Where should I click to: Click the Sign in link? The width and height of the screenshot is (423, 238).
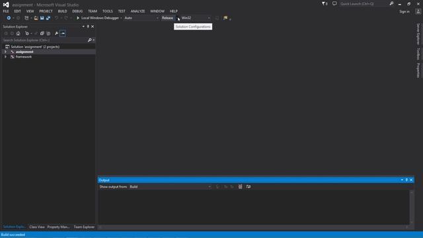coord(404,11)
